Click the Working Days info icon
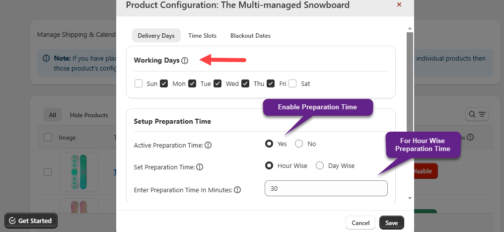Viewport: 504px width, 232px height. pos(185,61)
